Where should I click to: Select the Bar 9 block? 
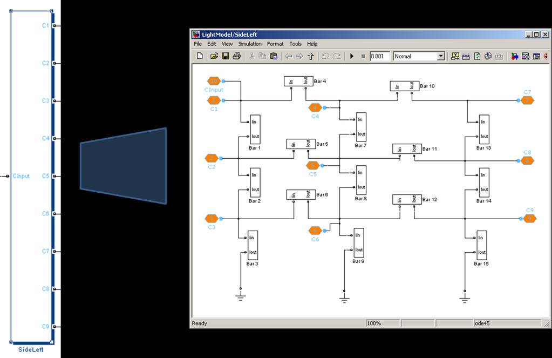[x=359, y=243]
